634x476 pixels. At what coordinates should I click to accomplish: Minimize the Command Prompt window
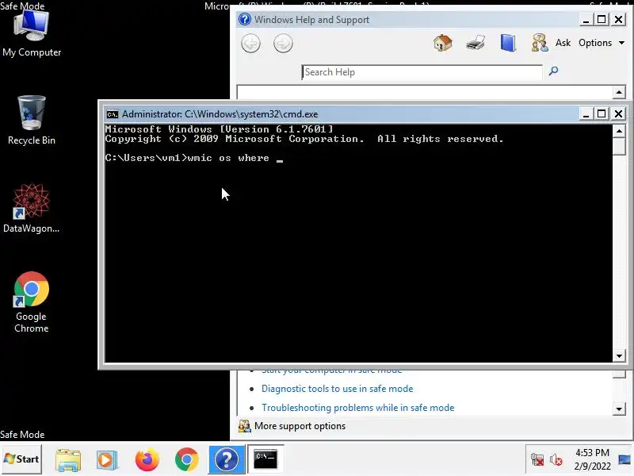586,114
